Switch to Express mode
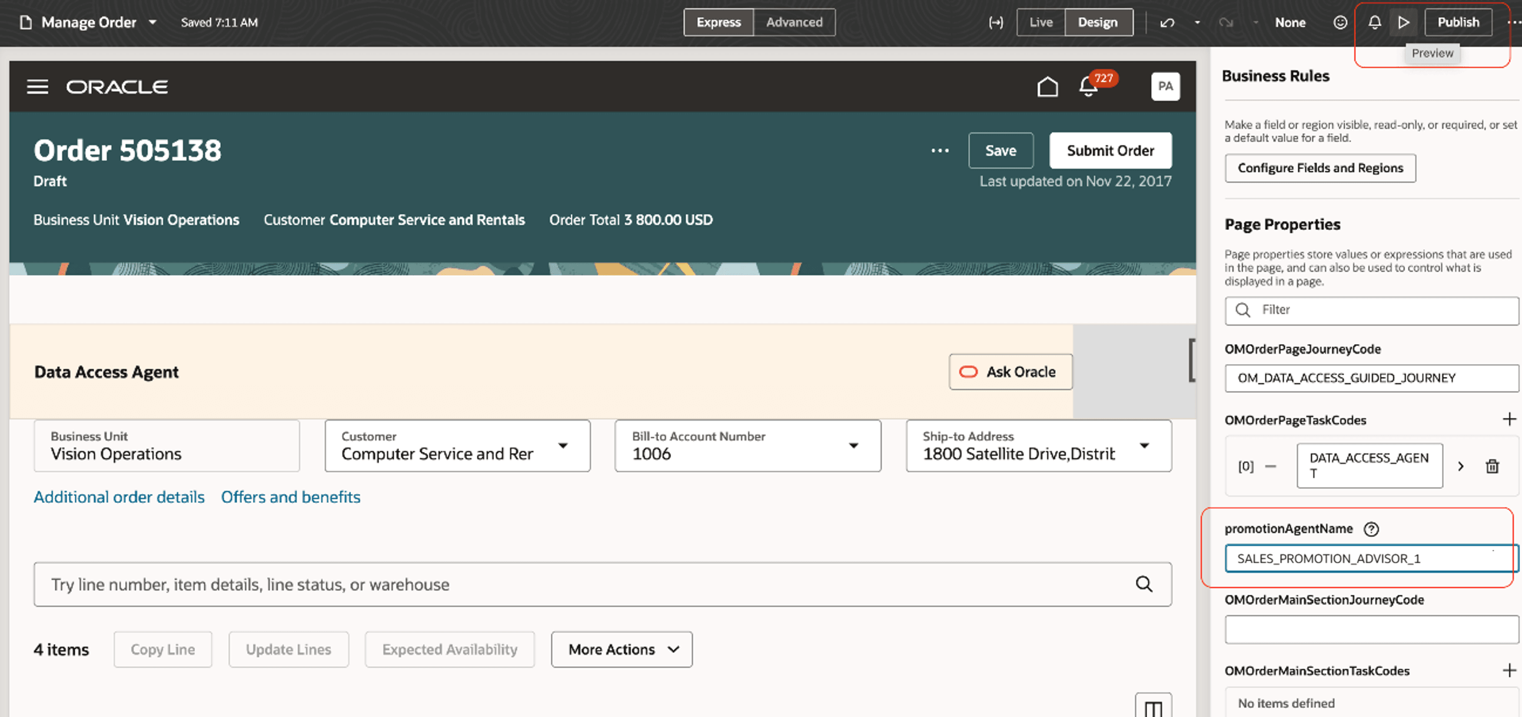The width and height of the screenshot is (1522, 717). 719,22
